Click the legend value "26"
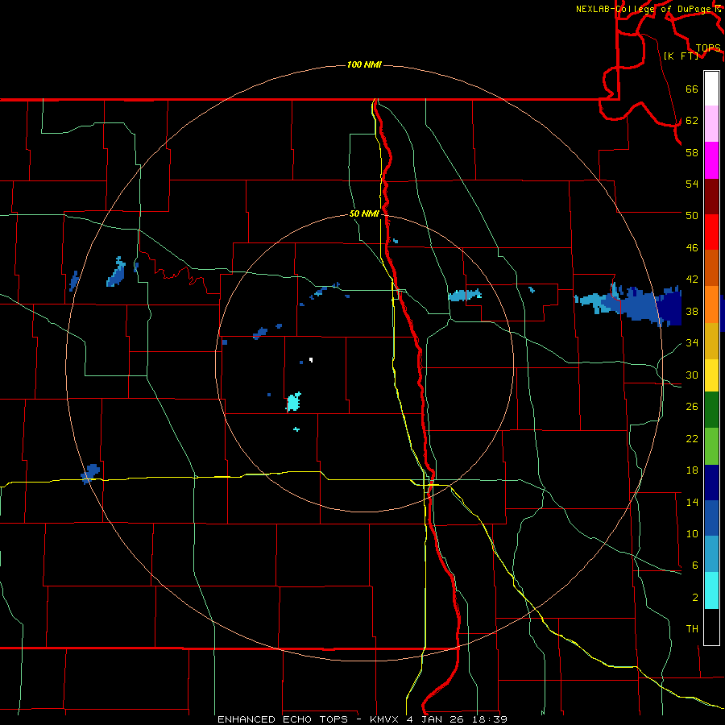The width and height of the screenshot is (725, 725). [x=692, y=407]
